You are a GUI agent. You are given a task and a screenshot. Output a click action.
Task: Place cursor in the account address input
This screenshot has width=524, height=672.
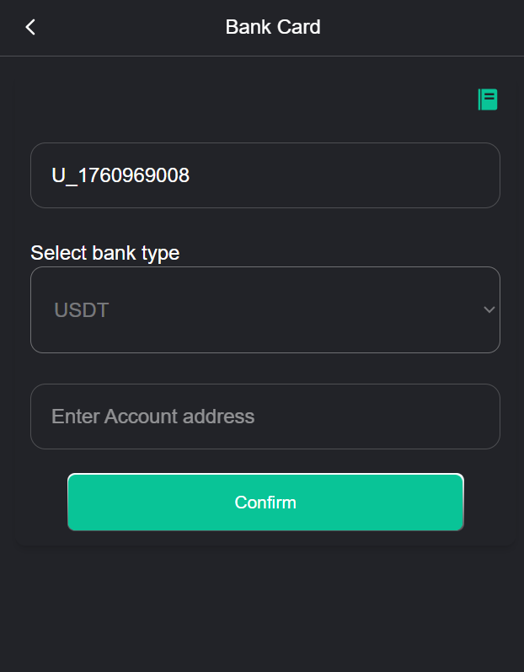pos(265,417)
